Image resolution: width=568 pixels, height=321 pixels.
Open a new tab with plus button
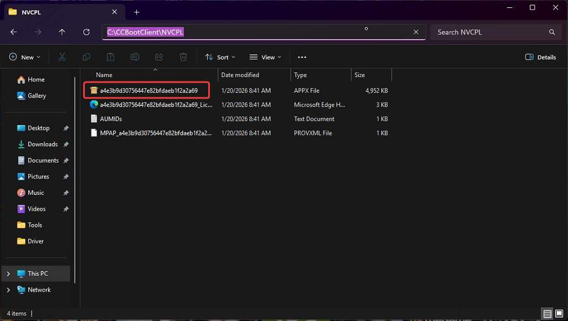click(137, 12)
